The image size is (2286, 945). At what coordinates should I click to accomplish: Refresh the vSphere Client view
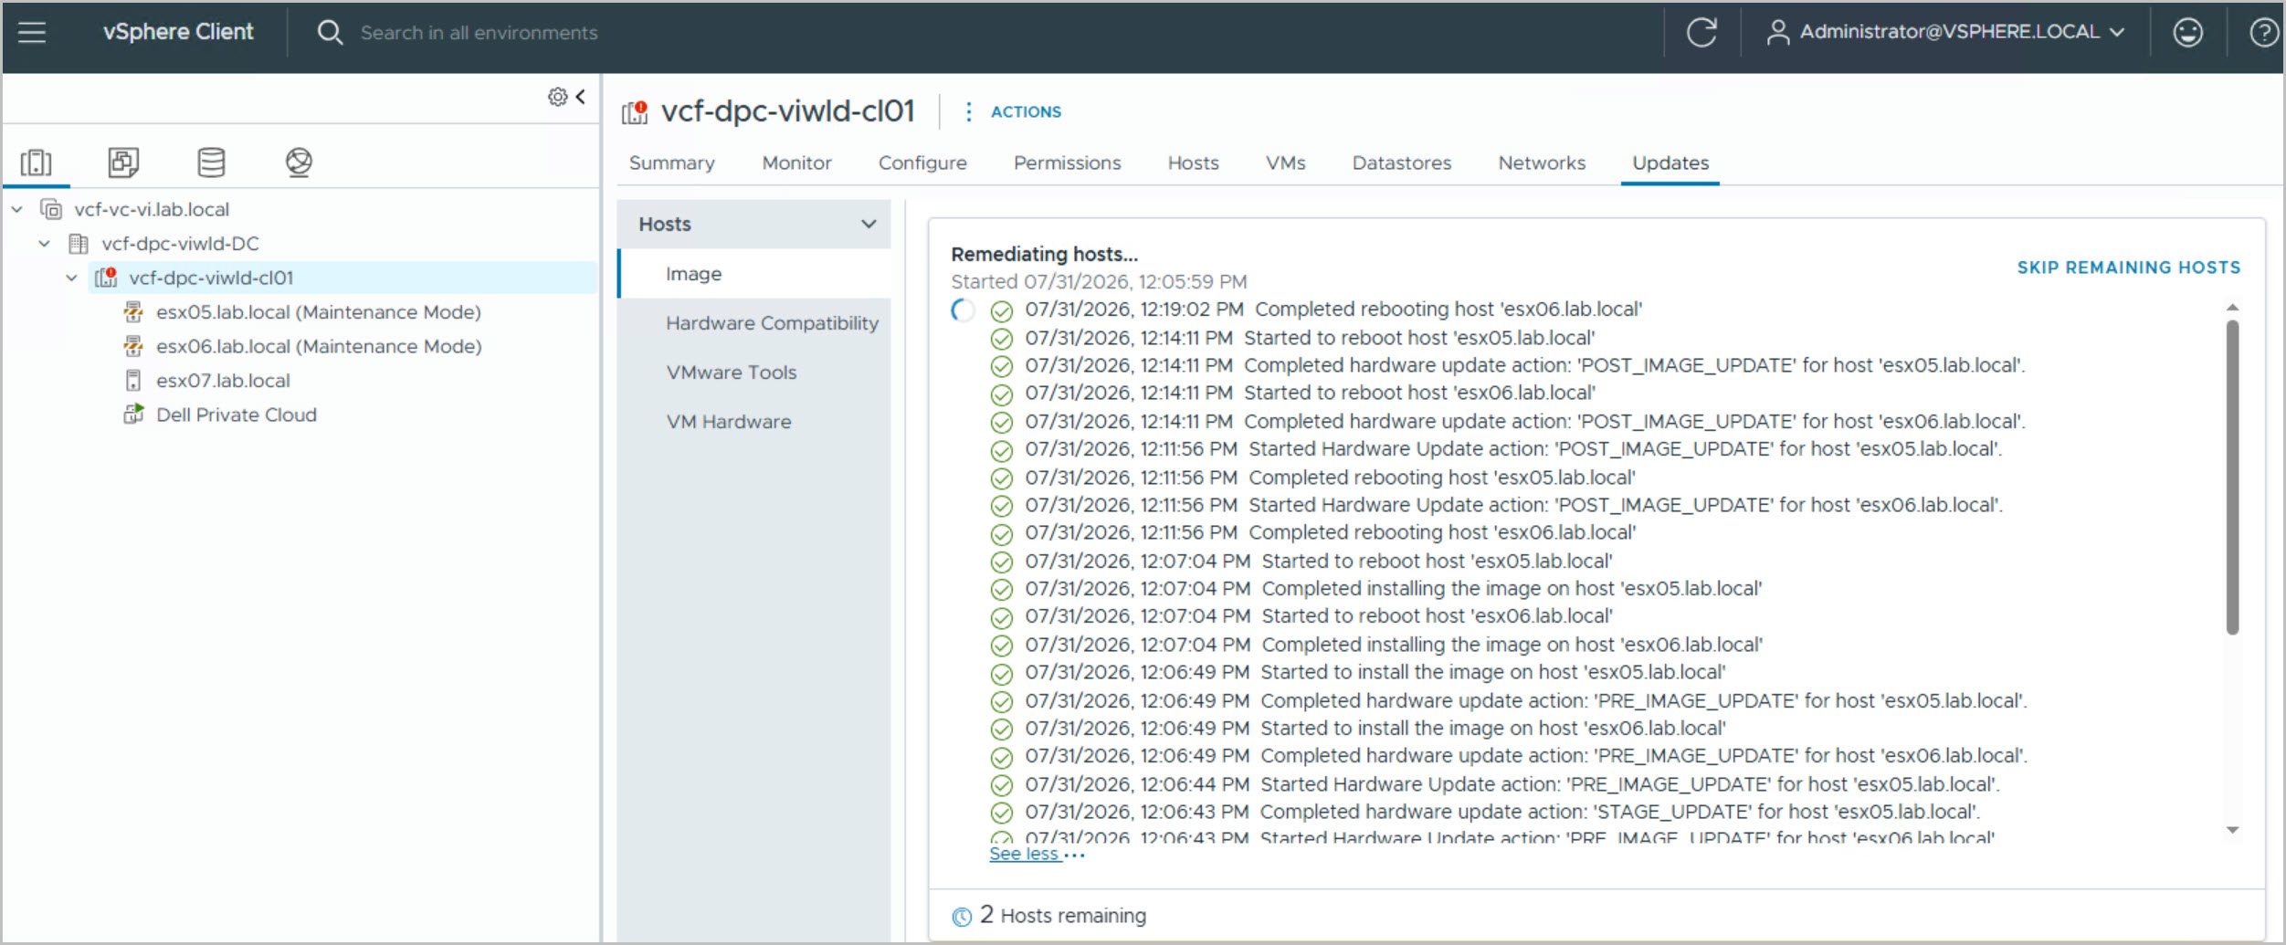click(1701, 33)
